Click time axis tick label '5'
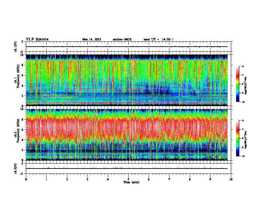 point(128,179)
